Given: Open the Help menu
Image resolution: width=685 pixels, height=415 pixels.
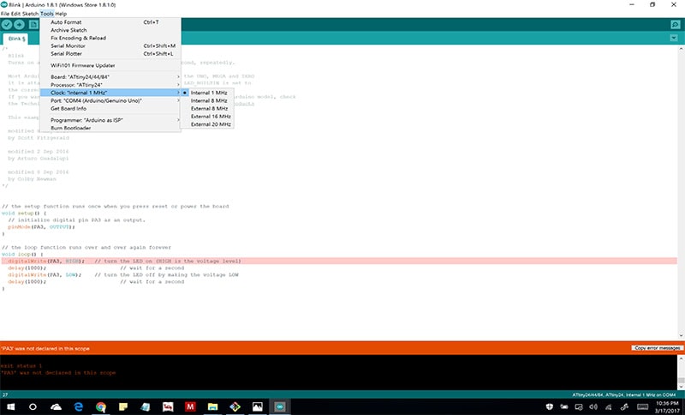Looking at the screenshot, I should point(61,14).
